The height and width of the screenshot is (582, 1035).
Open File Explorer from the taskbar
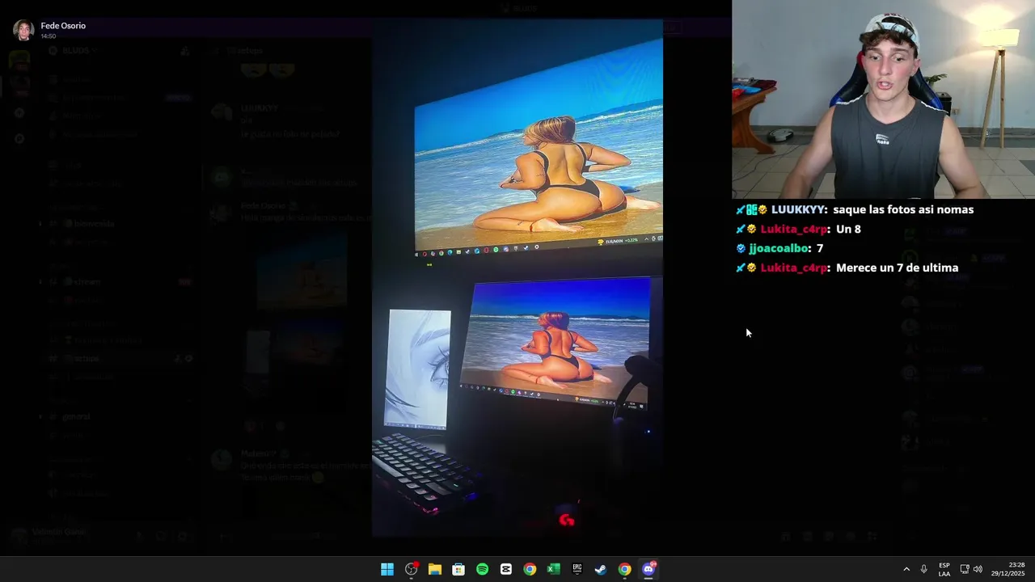pyautogui.click(x=434, y=569)
